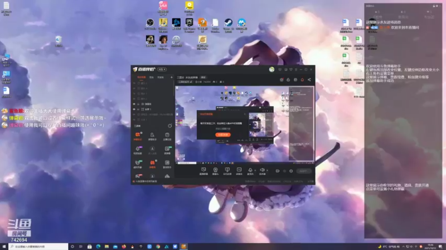The width and height of the screenshot is (446, 250).
Task: Add a multimedia source with the play-box icon
Action: coord(239,171)
